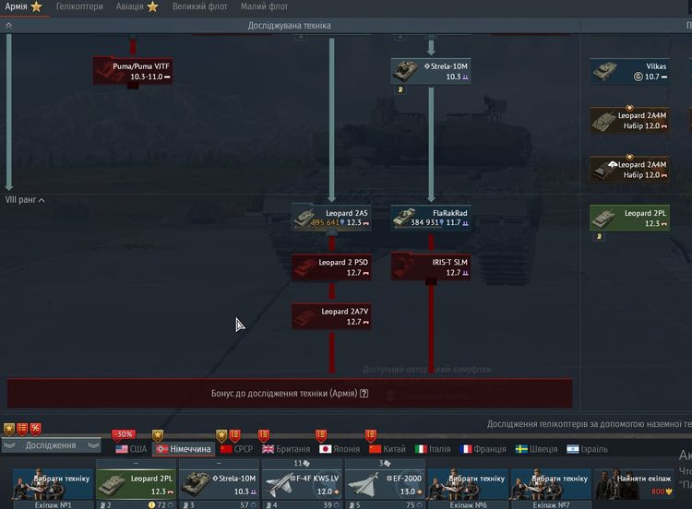Select the Leopard 2 PSO tank

330,266
